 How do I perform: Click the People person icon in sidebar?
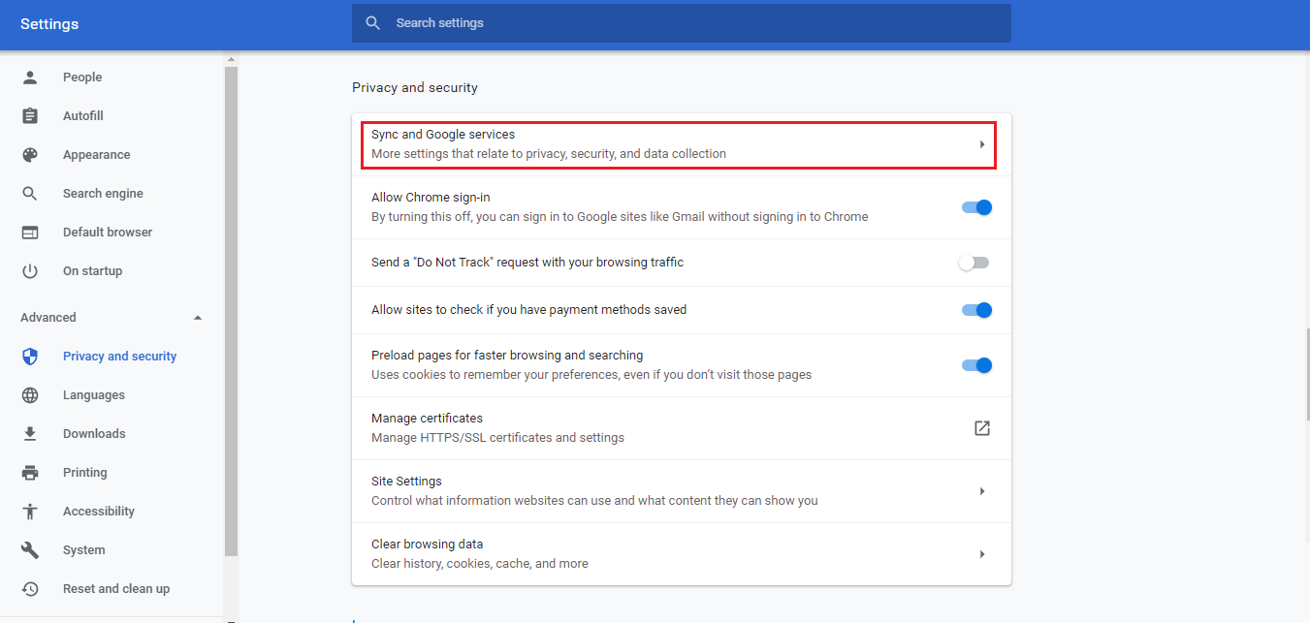[x=30, y=78]
